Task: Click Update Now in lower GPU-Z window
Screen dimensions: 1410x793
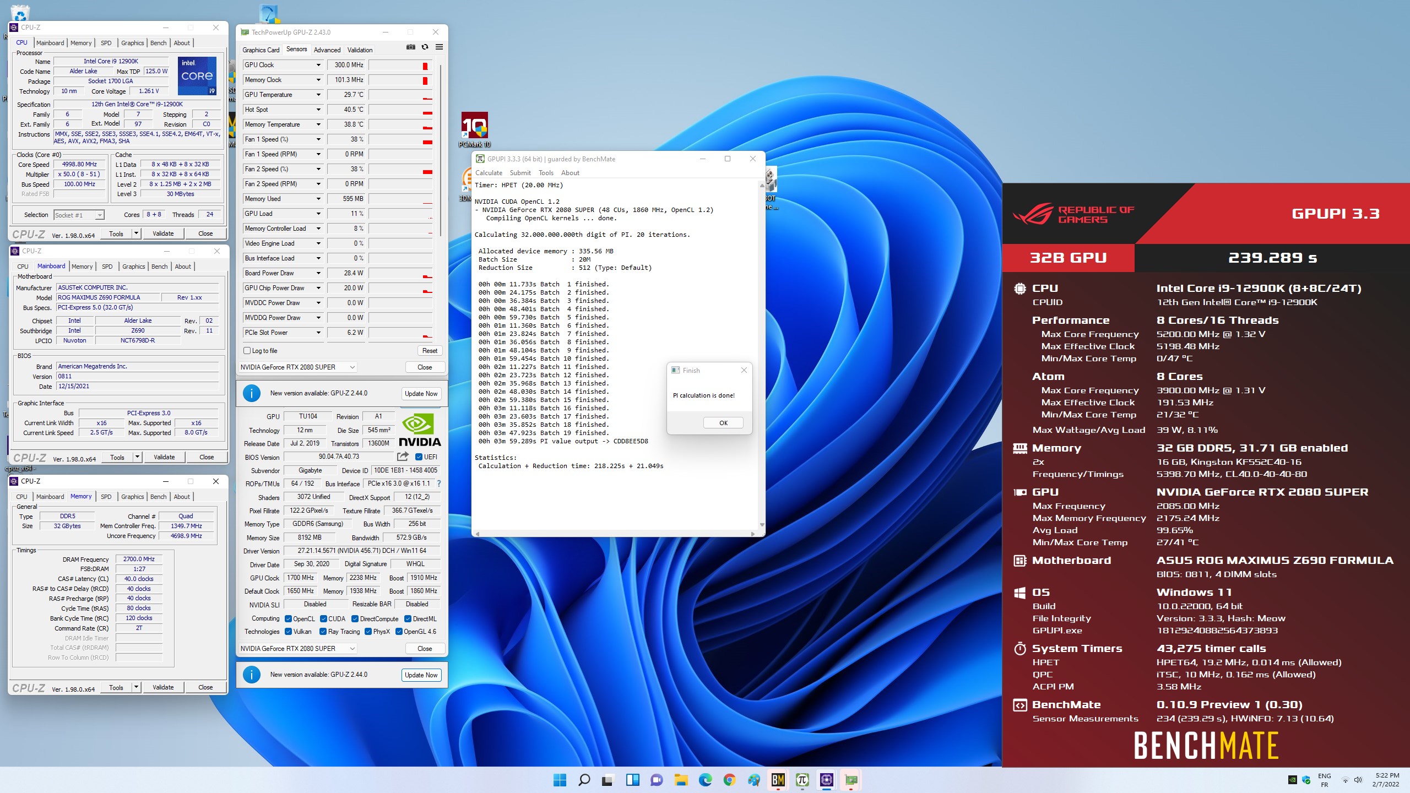Action: (421, 675)
